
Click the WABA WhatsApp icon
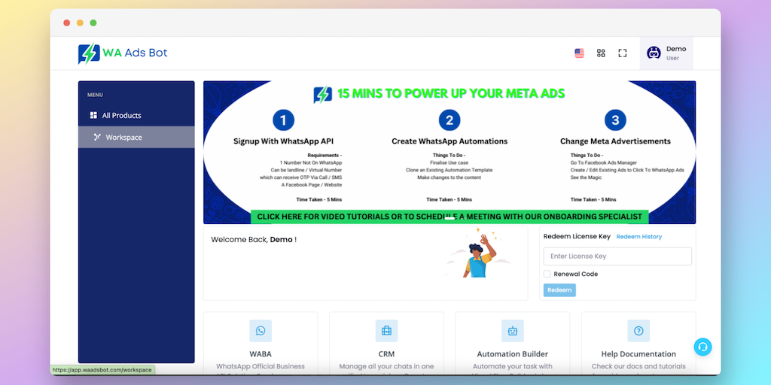pos(261,331)
